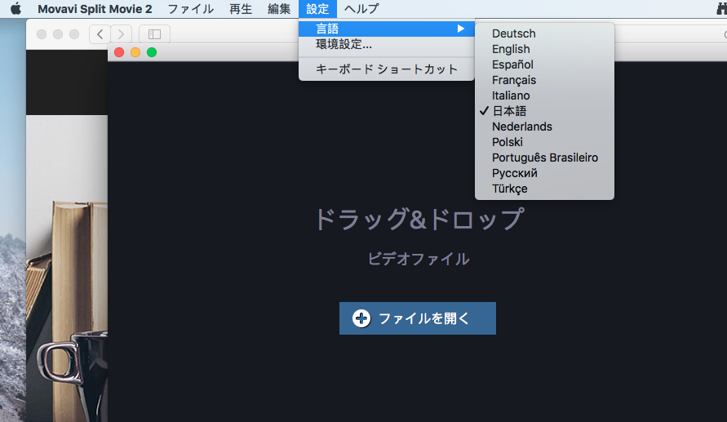Open the Apple menu
The height and width of the screenshot is (422, 727).
pyautogui.click(x=16, y=8)
